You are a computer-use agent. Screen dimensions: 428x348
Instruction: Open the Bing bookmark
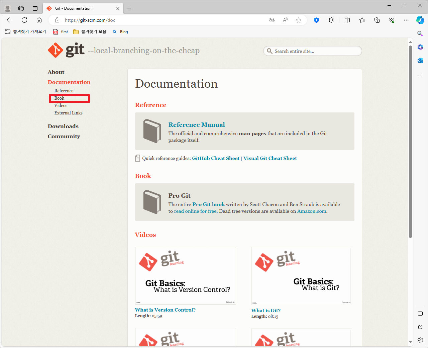tap(120, 32)
